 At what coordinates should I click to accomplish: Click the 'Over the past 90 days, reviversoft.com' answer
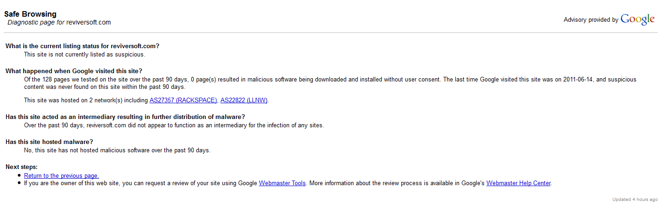(x=174, y=125)
